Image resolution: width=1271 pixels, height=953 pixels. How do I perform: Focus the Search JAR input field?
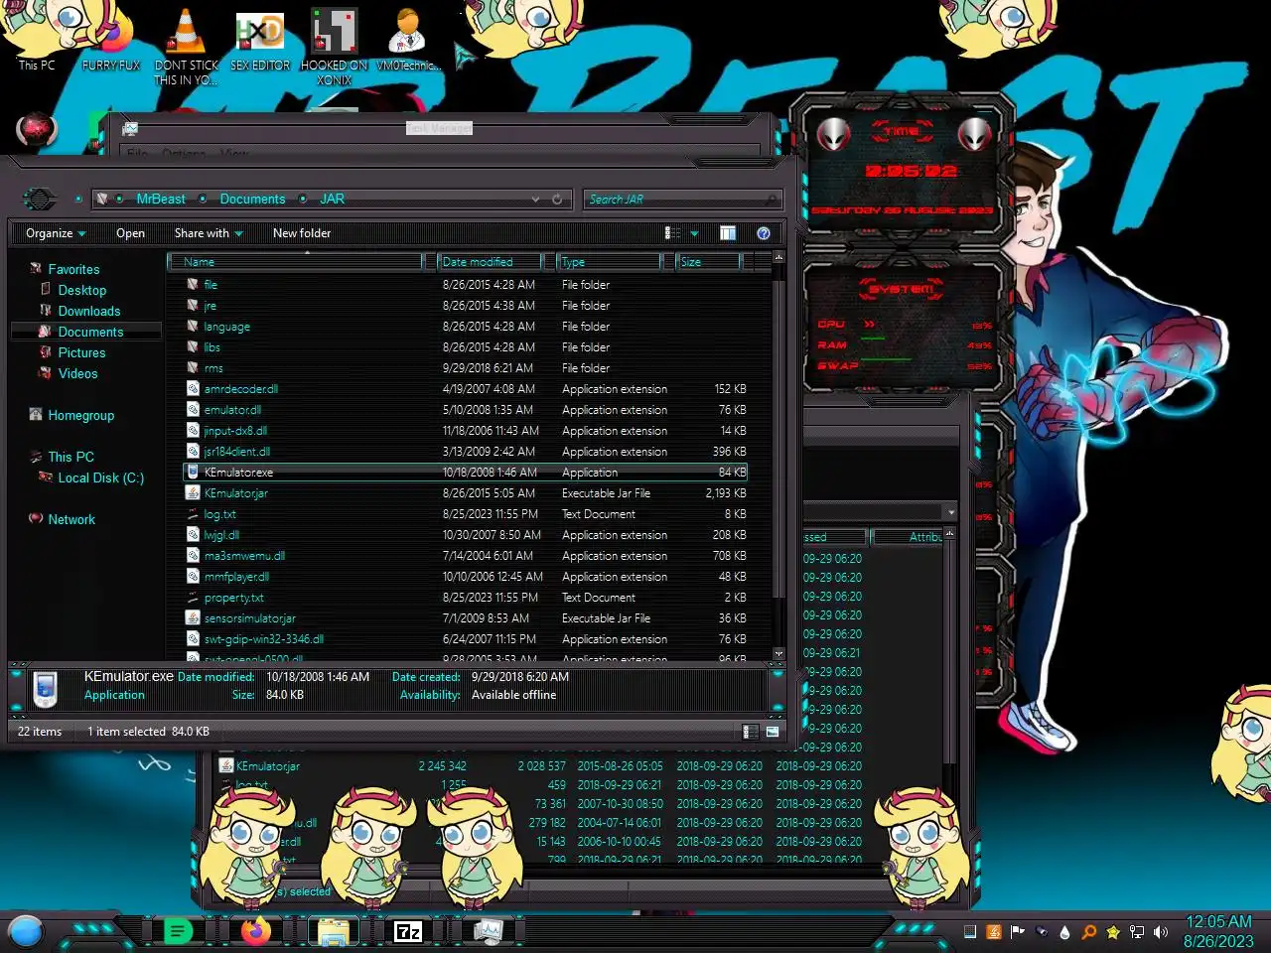673,200
